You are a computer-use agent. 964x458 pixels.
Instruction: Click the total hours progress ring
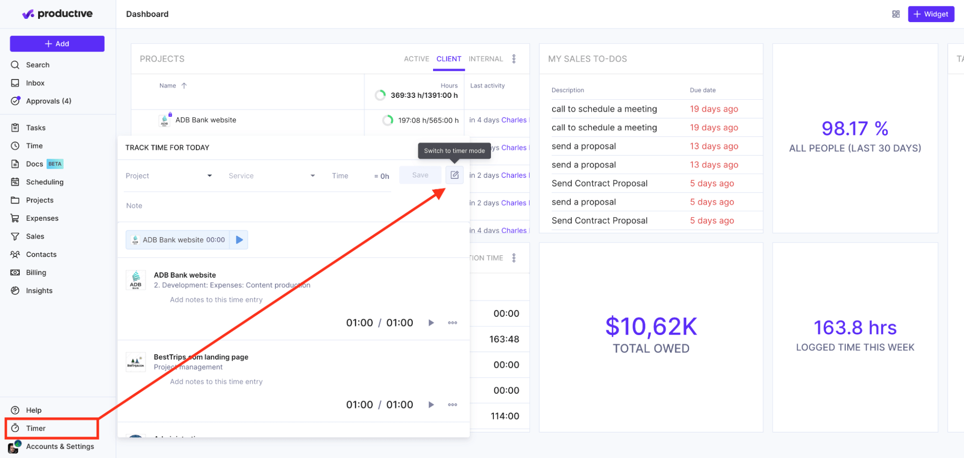click(380, 95)
